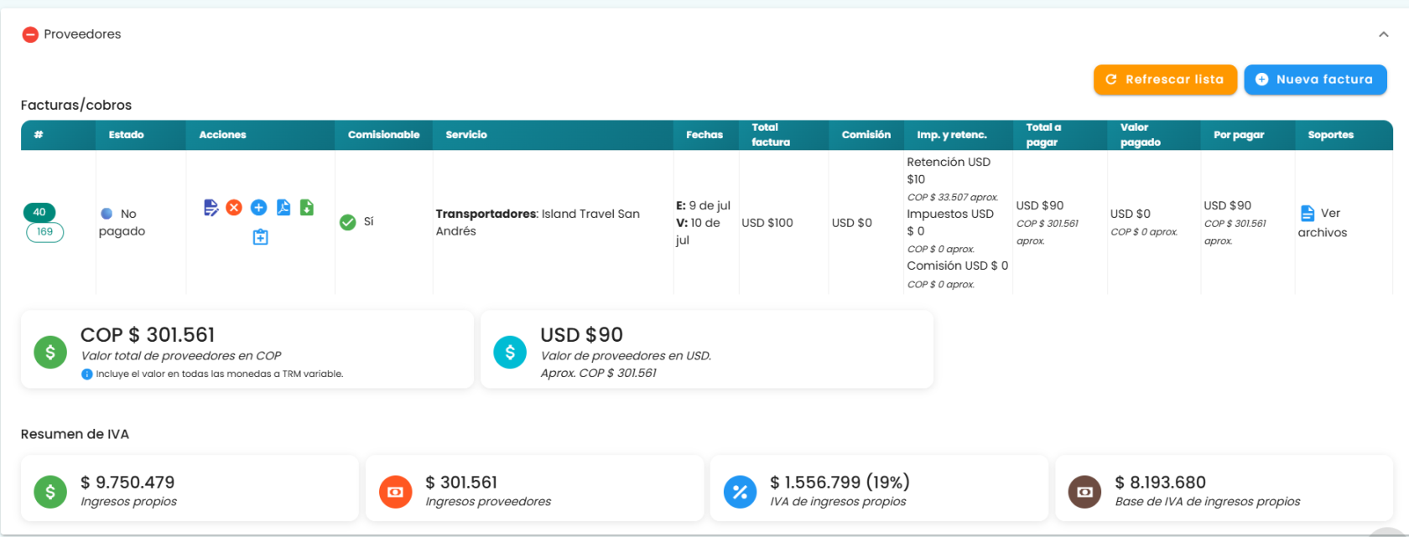Click the blue plus circle action icon
The height and width of the screenshot is (537, 1409).
click(259, 207)
